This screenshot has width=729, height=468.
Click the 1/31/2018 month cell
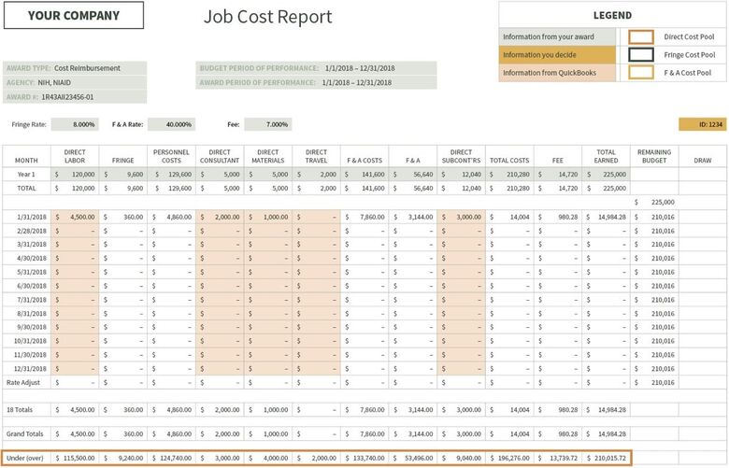(26, 217)
